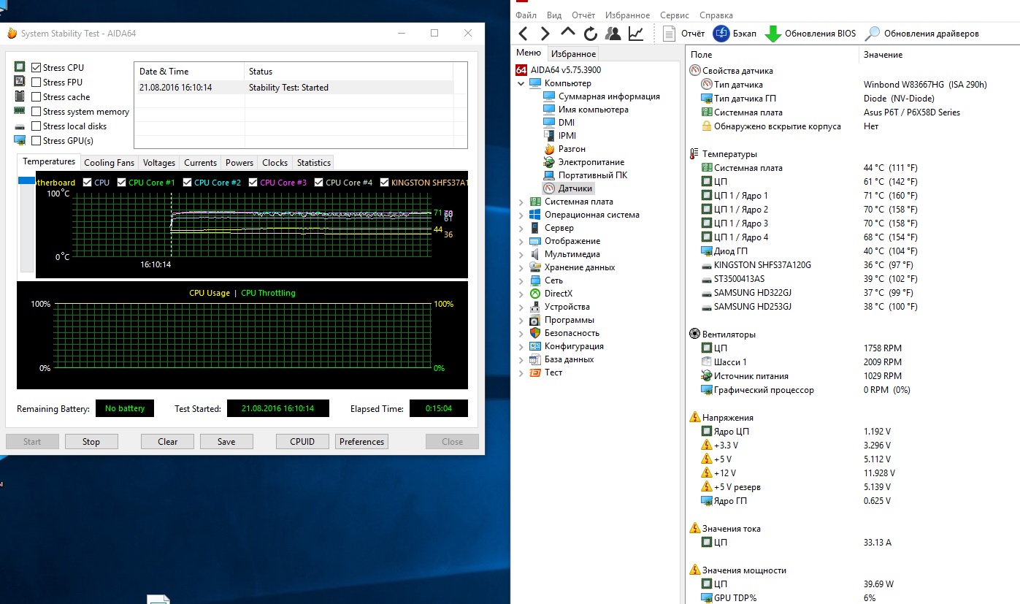
Task: Enable the Stress local disks checkbox
Action: pyautogui.click(x=36, y=126)
